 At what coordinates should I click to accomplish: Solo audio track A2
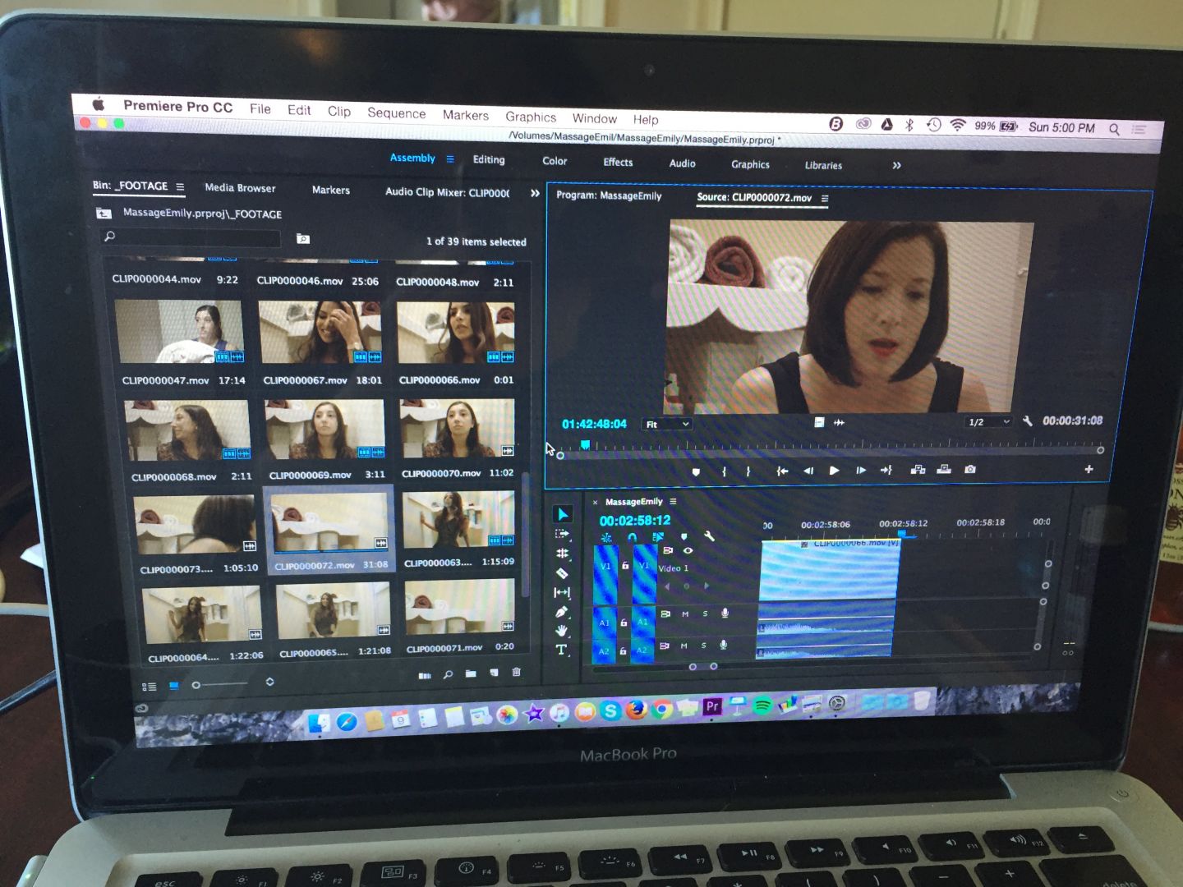pyautogui.click(x=703, y=646)
